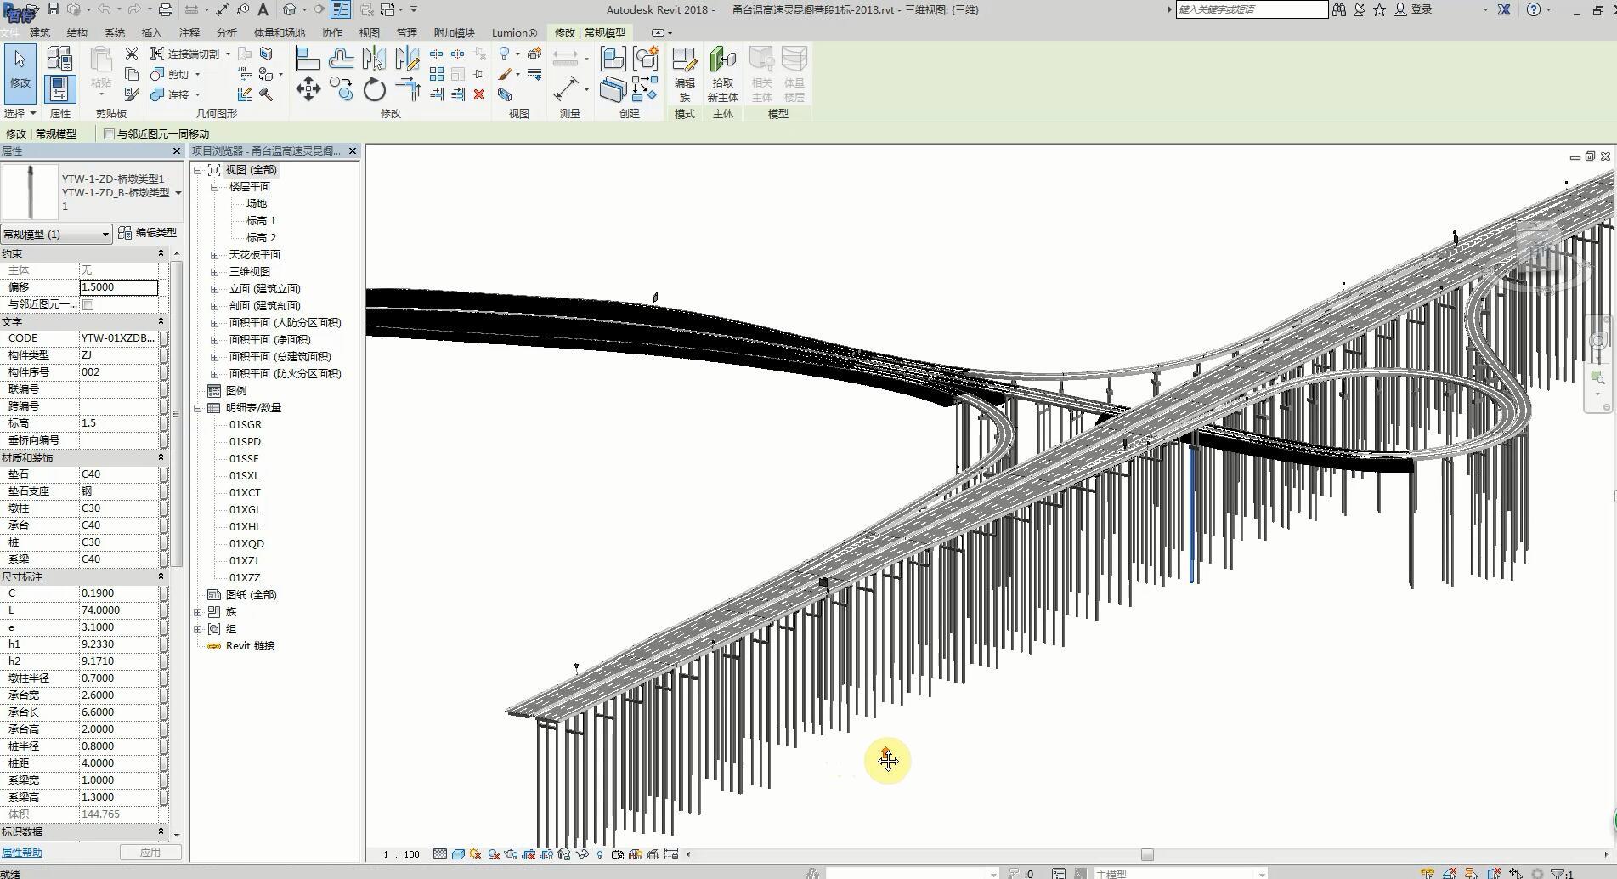Click the keyword search box
This screenshot has height=879, width=1617.
[x=1252, y=9]
